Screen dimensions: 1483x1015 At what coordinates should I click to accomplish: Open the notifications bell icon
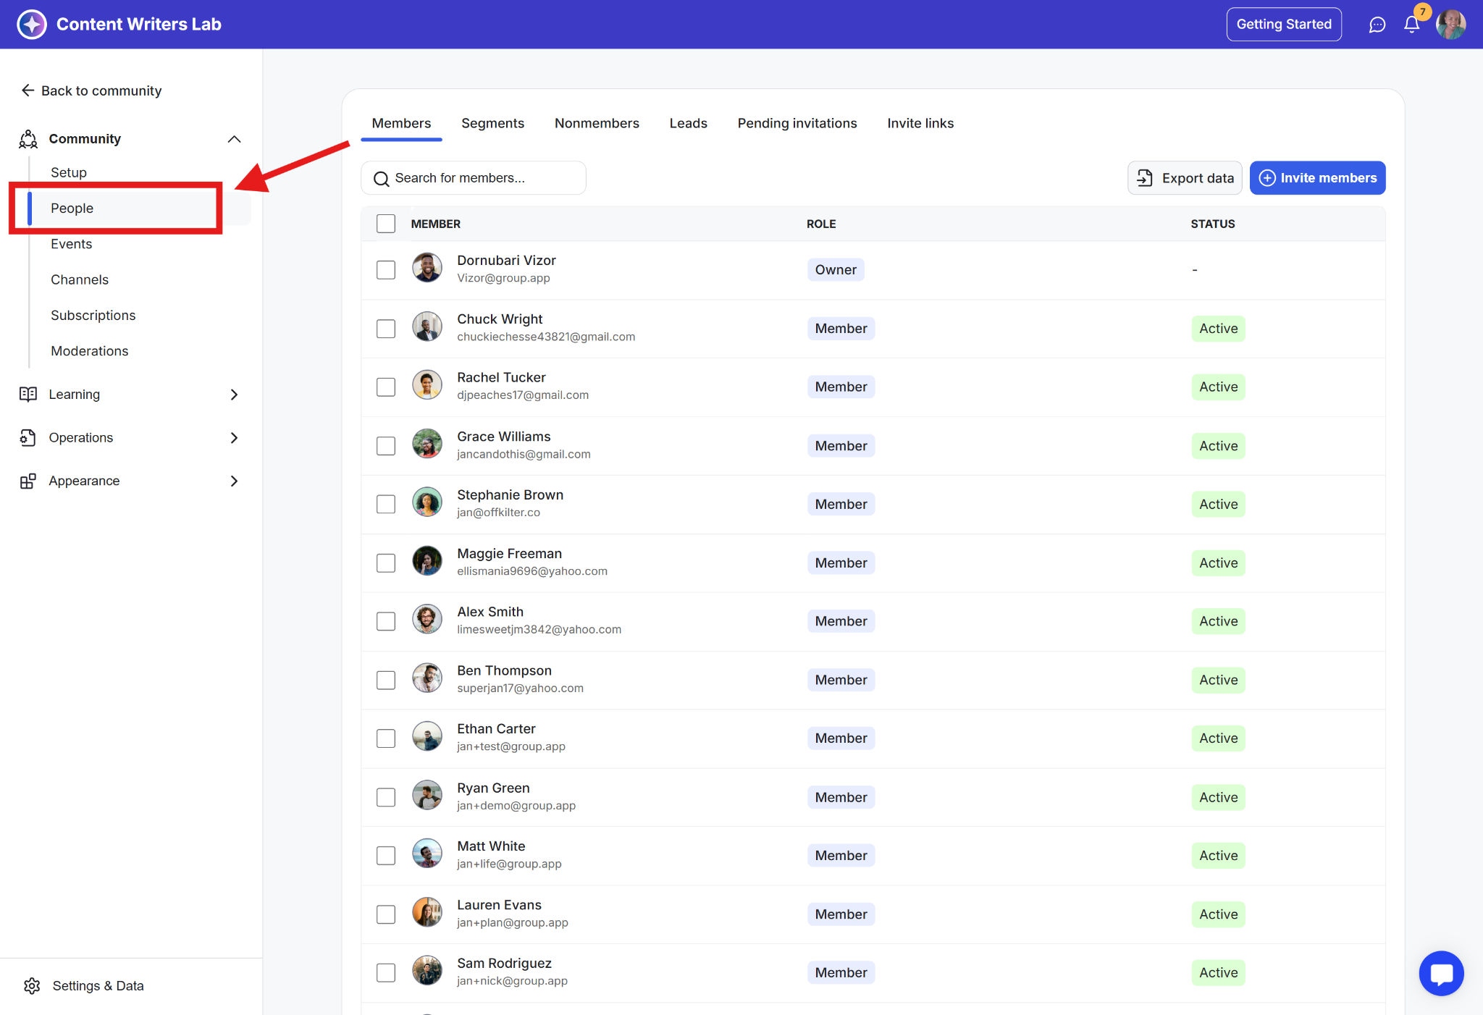click(x=1411, y=25)
